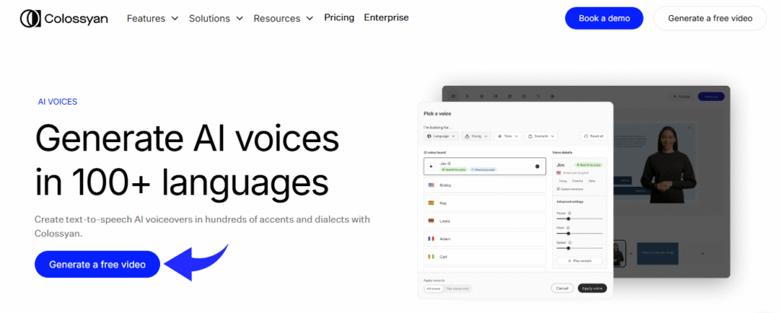Screen dimensions: 780x313
Task: Select the avatar scene thumbnail in the editor
Action: pyautogui.click(x=619, y=253)
